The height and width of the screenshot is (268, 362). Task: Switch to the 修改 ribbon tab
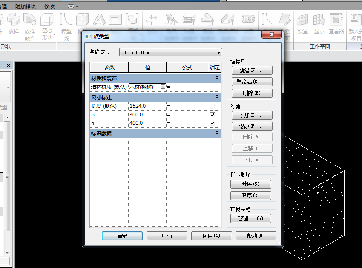(x=49, y=6)
